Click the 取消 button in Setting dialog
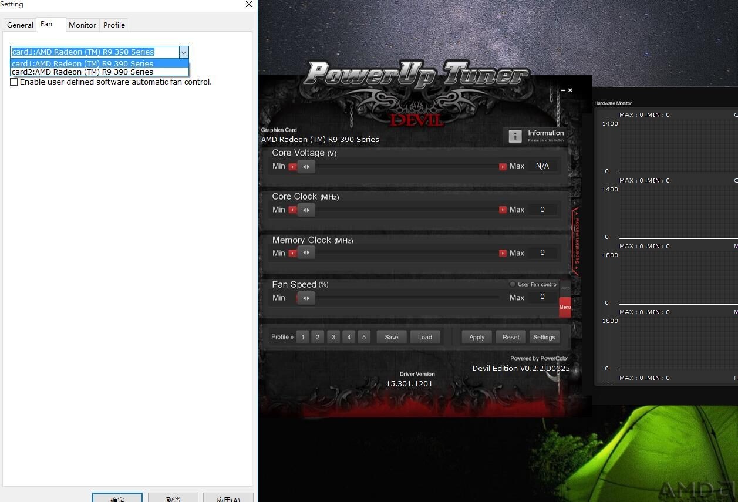The image size is (738, 502). tap(173, 498)
